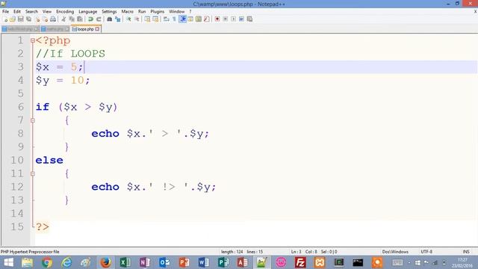This screenshot has width=478, height=269.
Task: Click the Replace toolbar icon
Action: click(117, 19)
